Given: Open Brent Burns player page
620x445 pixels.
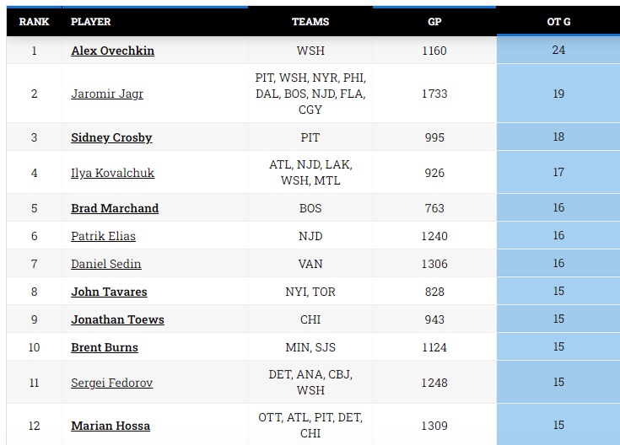Looking at the screenshot, I should [105, 347].
